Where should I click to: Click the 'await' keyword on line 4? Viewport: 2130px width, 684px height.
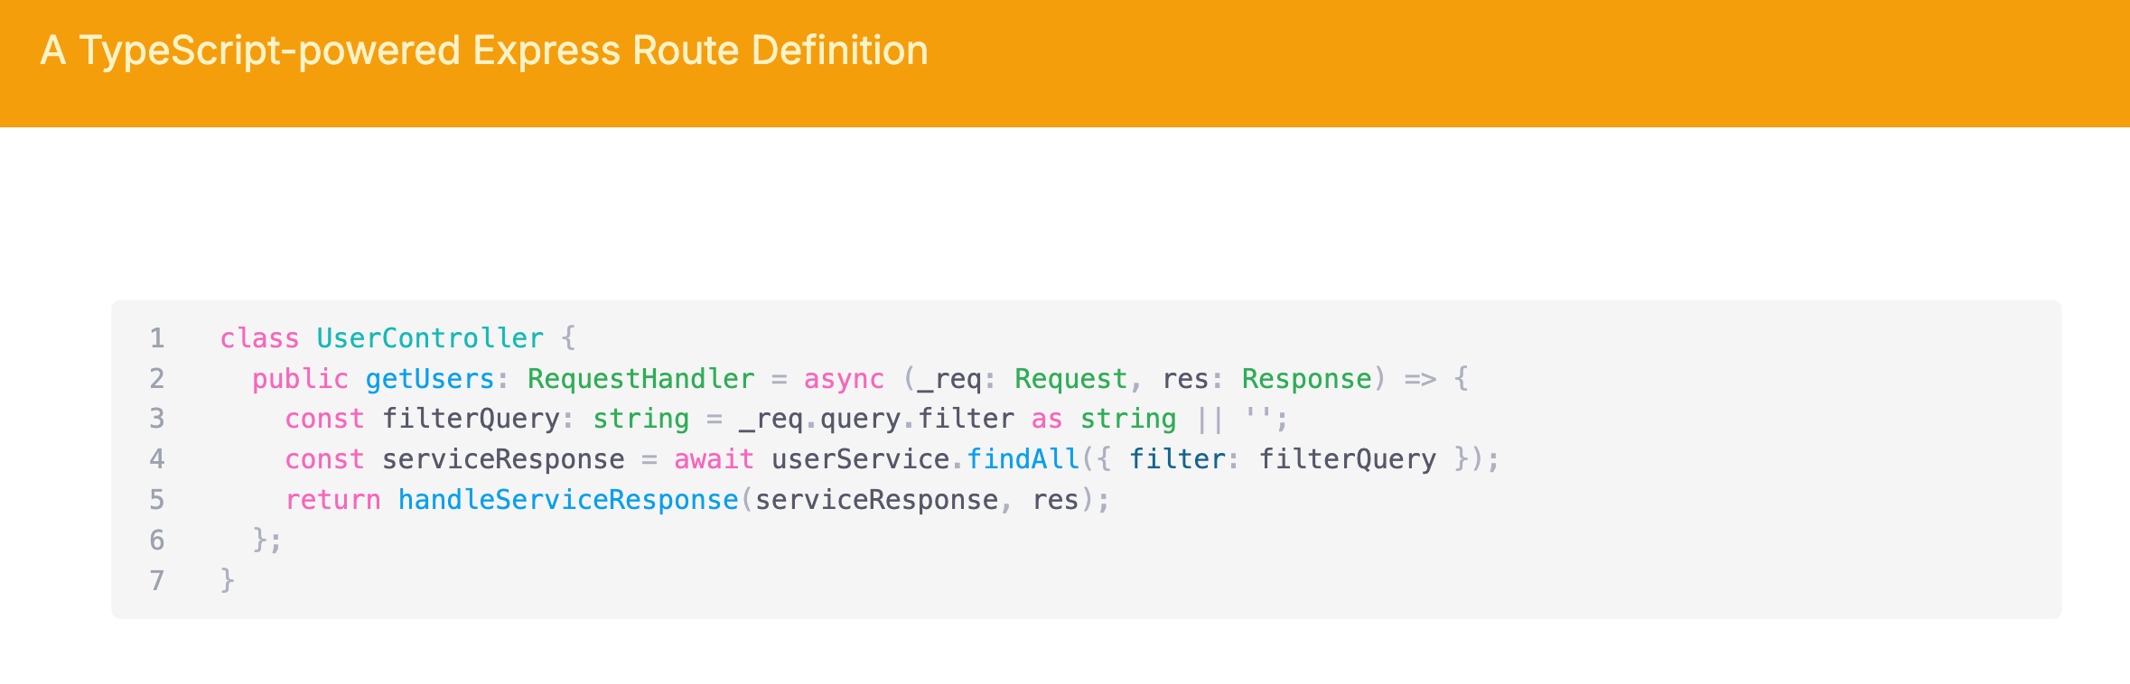(714, 459)
